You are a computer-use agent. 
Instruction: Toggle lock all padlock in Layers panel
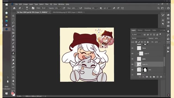tap(148, 42)
